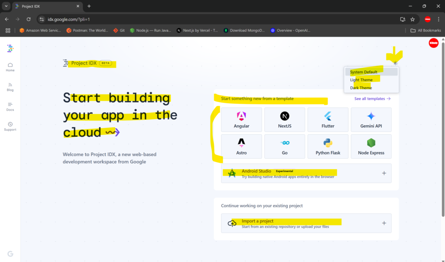Close the Project IDX browser tab
The width and height of the screenshot is (445, 262).
click(x=78, y=6)
